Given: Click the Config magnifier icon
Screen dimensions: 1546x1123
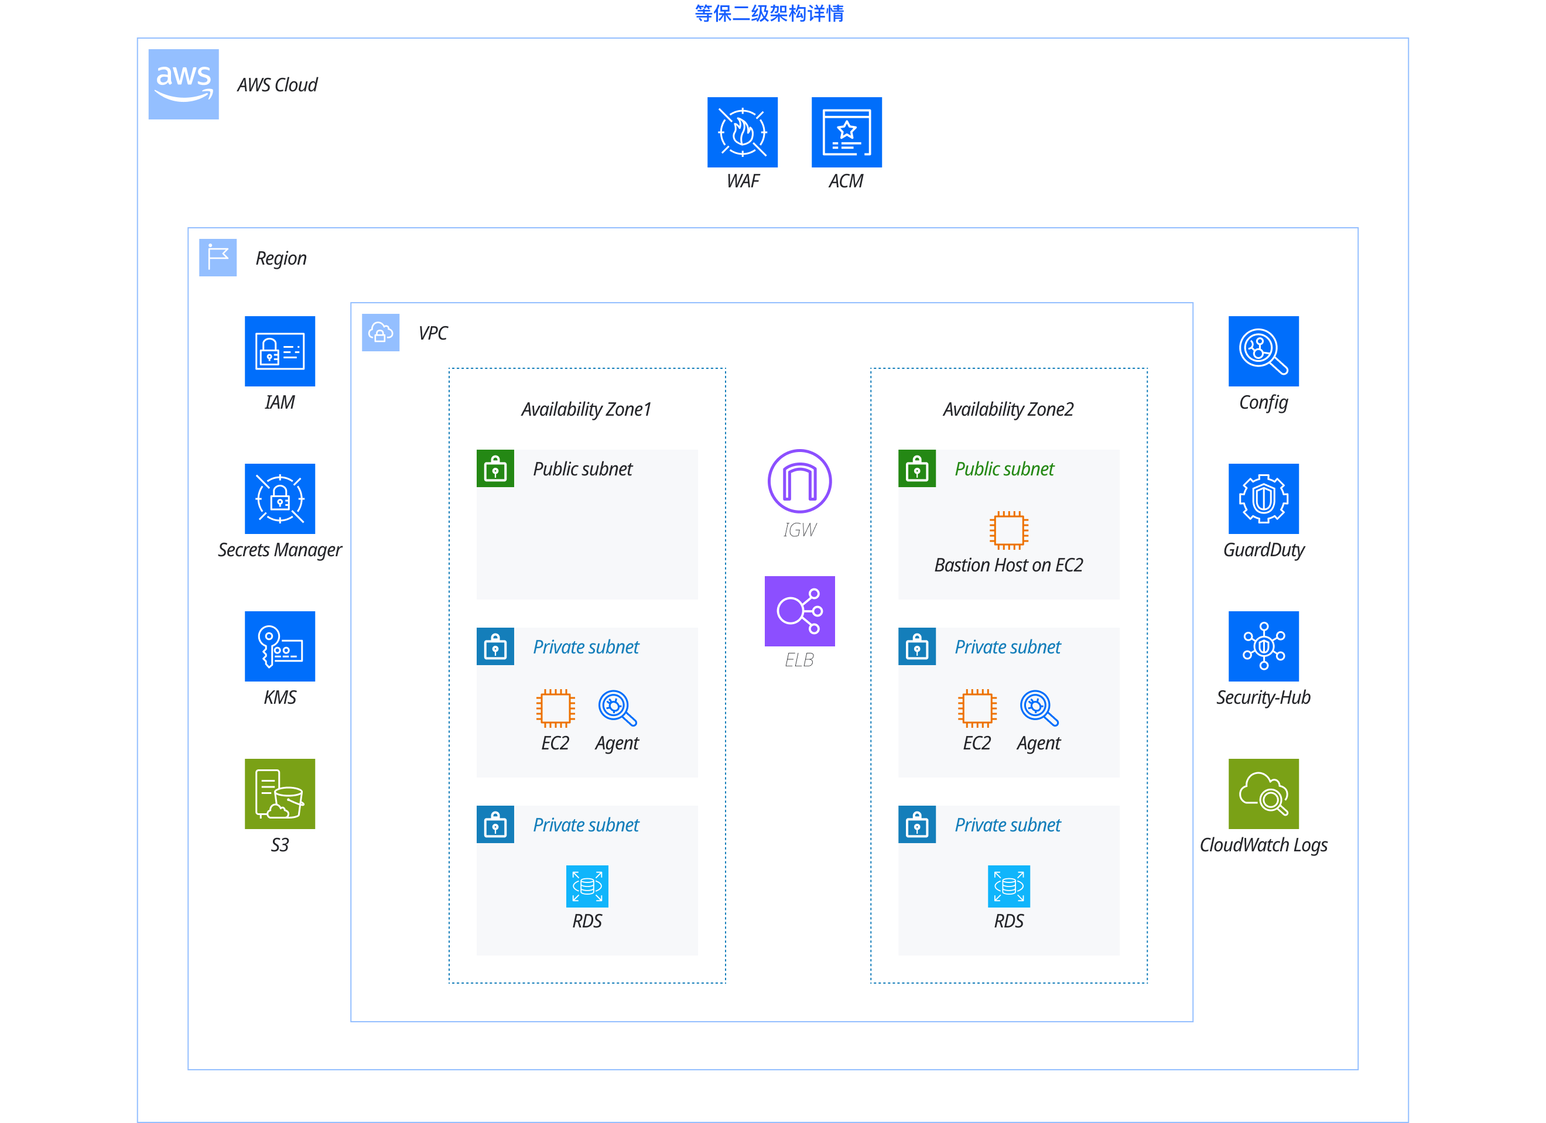Looking at the screenshot, I should 1263,351.
